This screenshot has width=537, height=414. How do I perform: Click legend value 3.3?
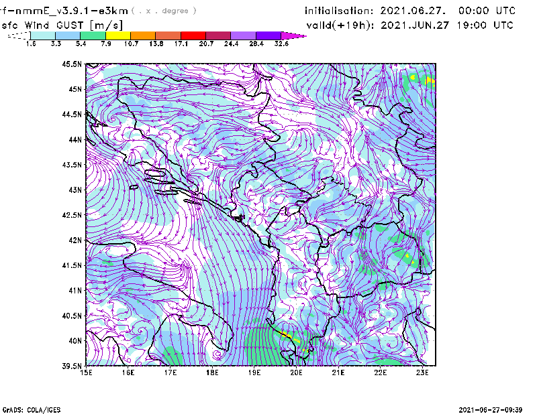pos(56,44)
